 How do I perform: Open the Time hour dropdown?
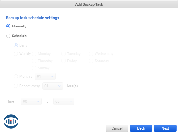(31, 101)
